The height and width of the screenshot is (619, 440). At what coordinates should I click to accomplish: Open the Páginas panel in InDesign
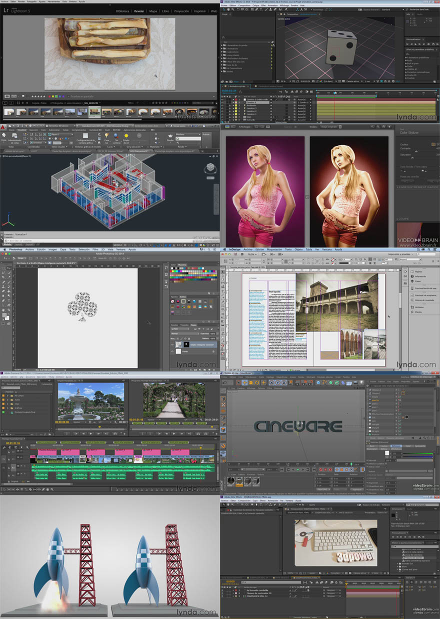tap(417, 270)
